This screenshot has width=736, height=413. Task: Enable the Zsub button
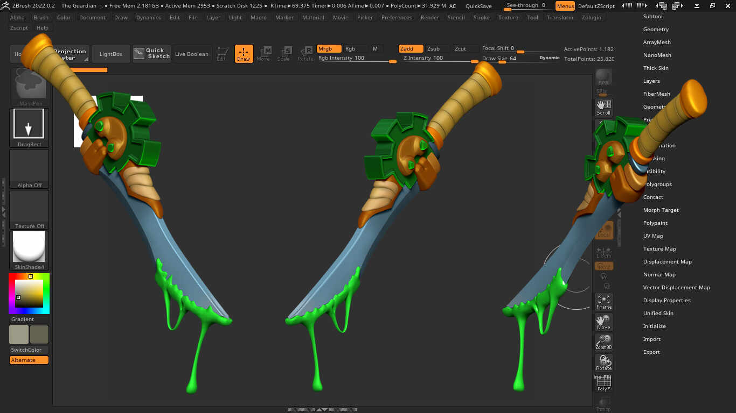(x=437, y=48)
